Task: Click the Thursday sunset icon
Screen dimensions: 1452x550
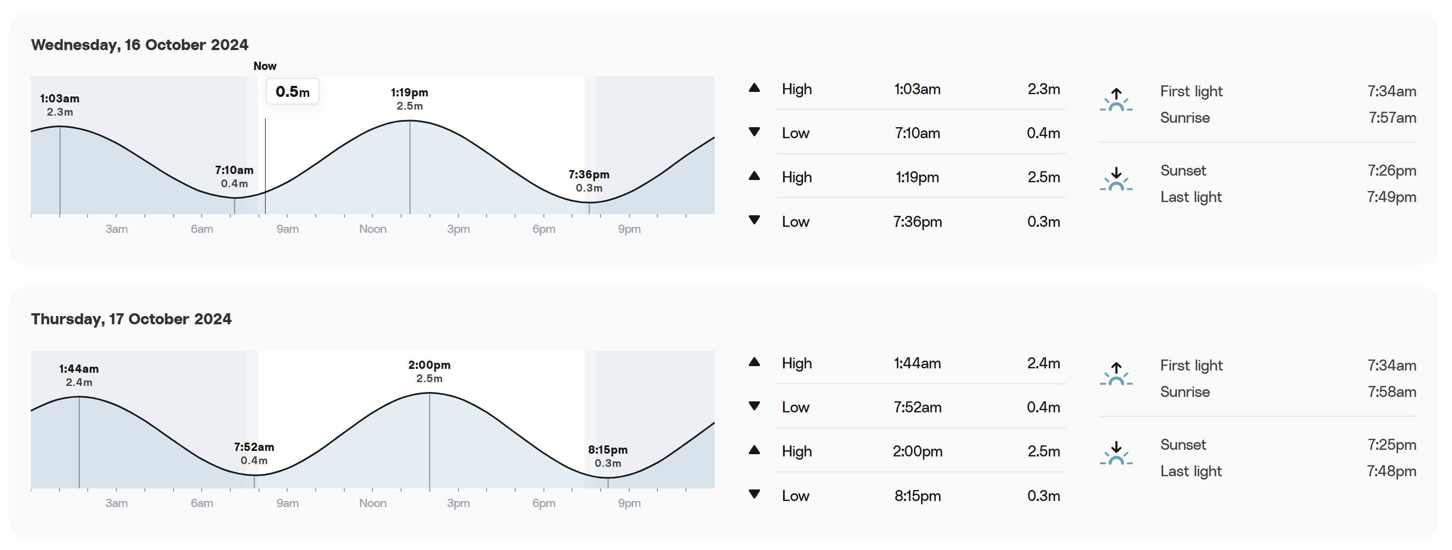Action: coord(1115,453)
